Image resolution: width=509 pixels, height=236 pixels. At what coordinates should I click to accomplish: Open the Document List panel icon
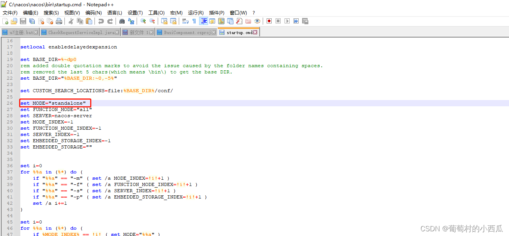click(x=230, y=21)
